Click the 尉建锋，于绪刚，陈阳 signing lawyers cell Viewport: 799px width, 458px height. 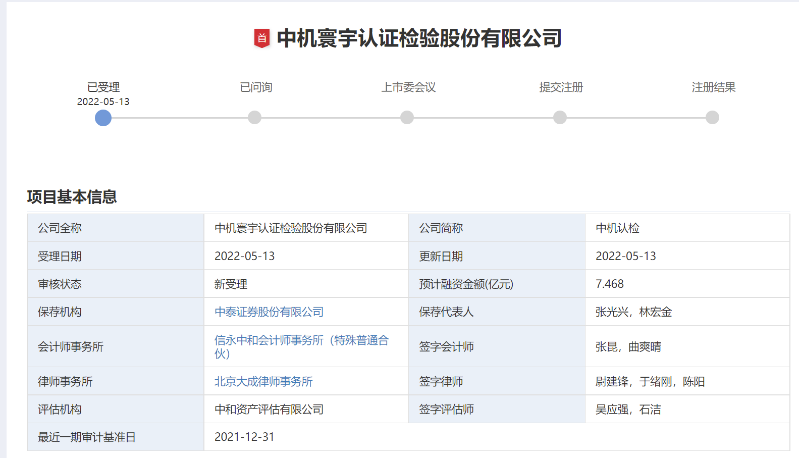click(687, 382)
